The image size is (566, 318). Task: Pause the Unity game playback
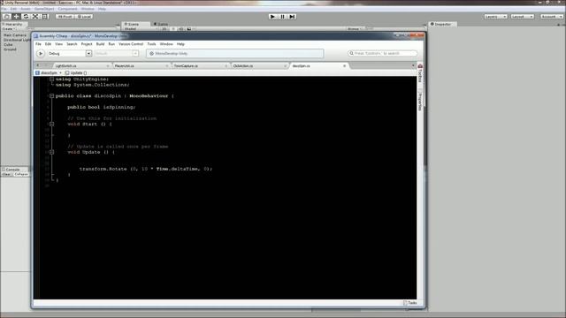tap(282, 17)
